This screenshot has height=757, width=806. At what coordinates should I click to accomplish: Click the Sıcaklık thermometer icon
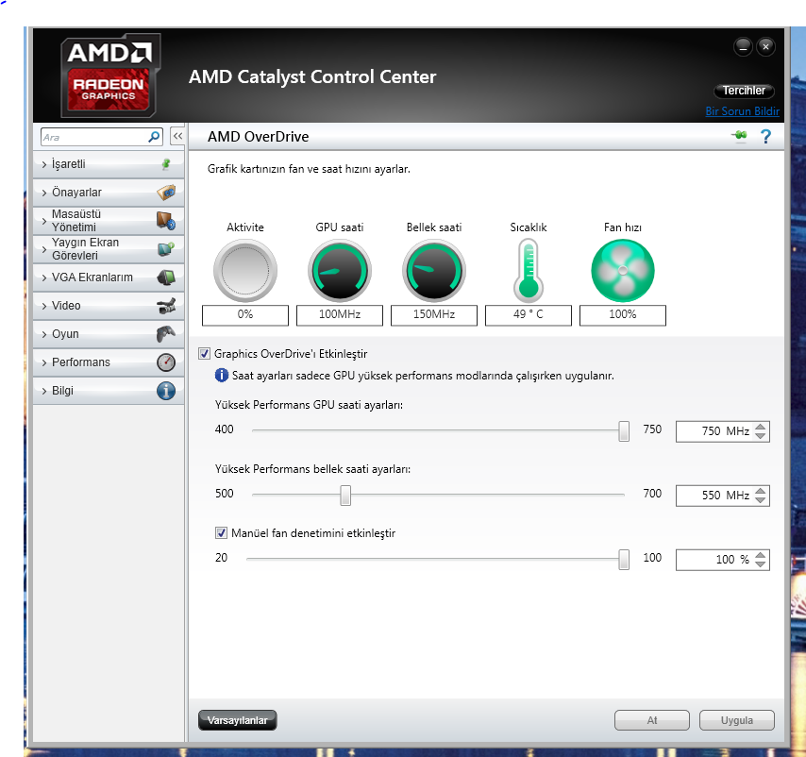(529, 270)
